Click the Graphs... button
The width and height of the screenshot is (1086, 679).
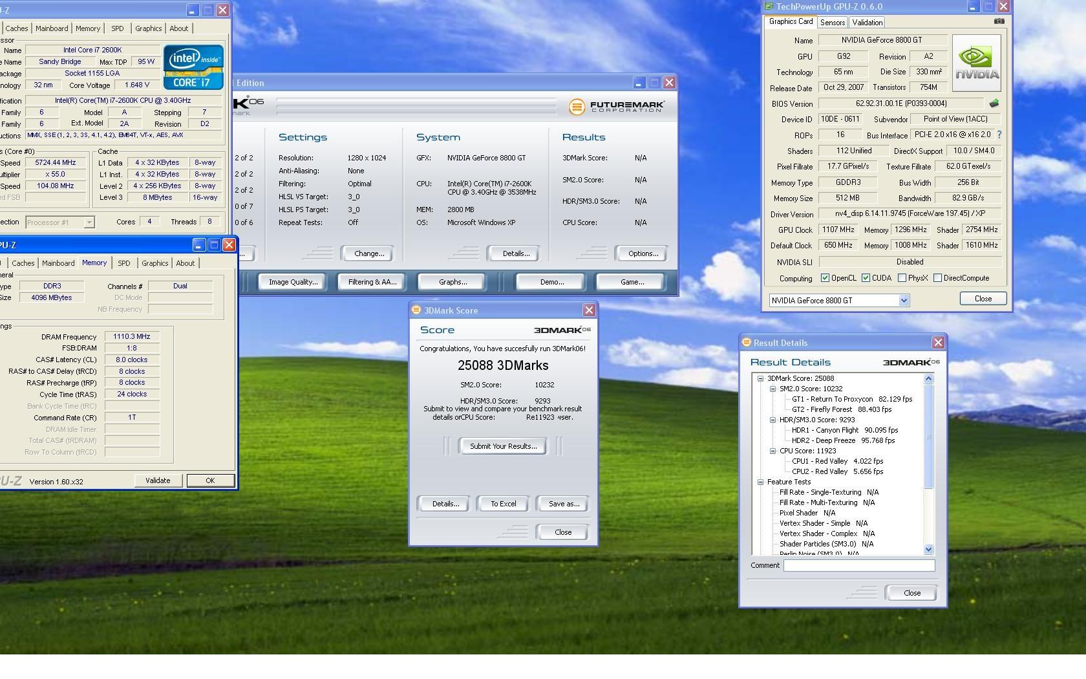coord(452,282)
